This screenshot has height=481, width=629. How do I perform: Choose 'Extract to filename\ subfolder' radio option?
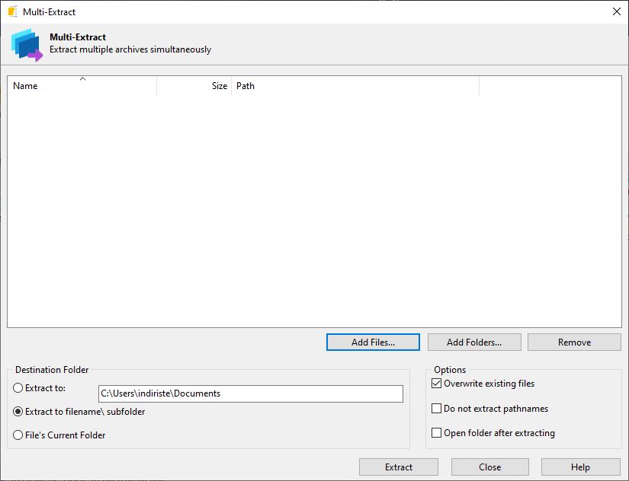pos(19,412)
